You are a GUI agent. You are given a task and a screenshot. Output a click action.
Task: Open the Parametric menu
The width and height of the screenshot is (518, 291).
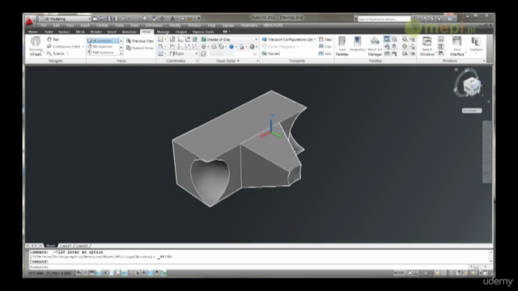249,25
